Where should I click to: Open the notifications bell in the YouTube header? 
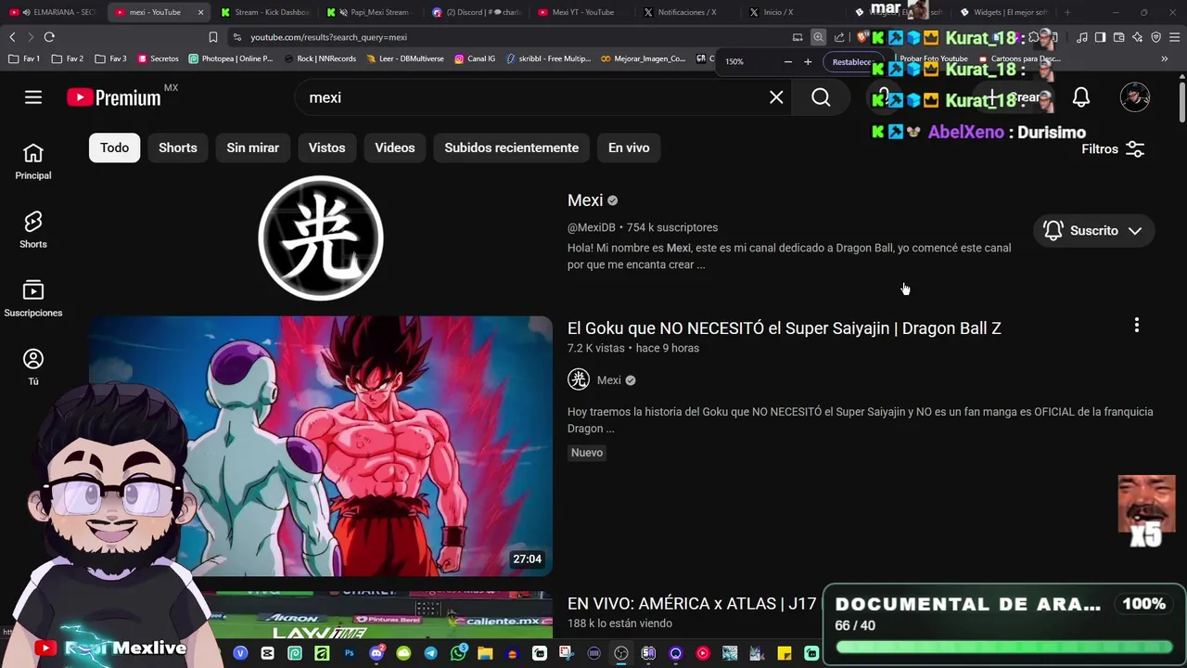(1081, 97)
